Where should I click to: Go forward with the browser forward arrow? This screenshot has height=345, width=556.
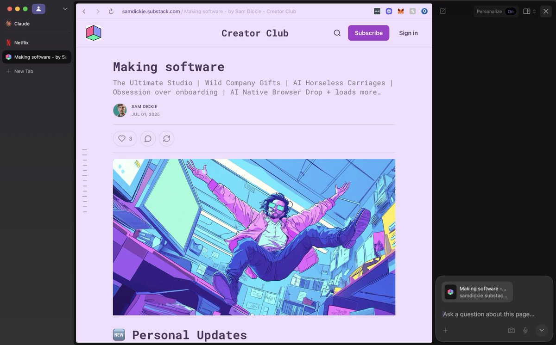point(98,11)
